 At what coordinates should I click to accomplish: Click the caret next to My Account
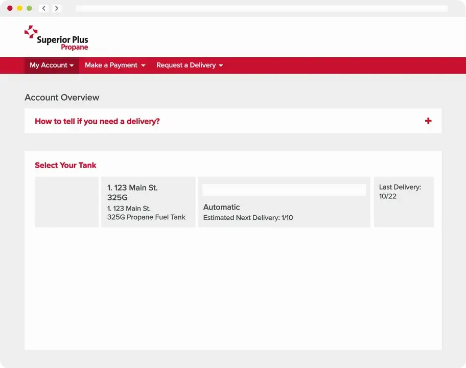point(72,66)
